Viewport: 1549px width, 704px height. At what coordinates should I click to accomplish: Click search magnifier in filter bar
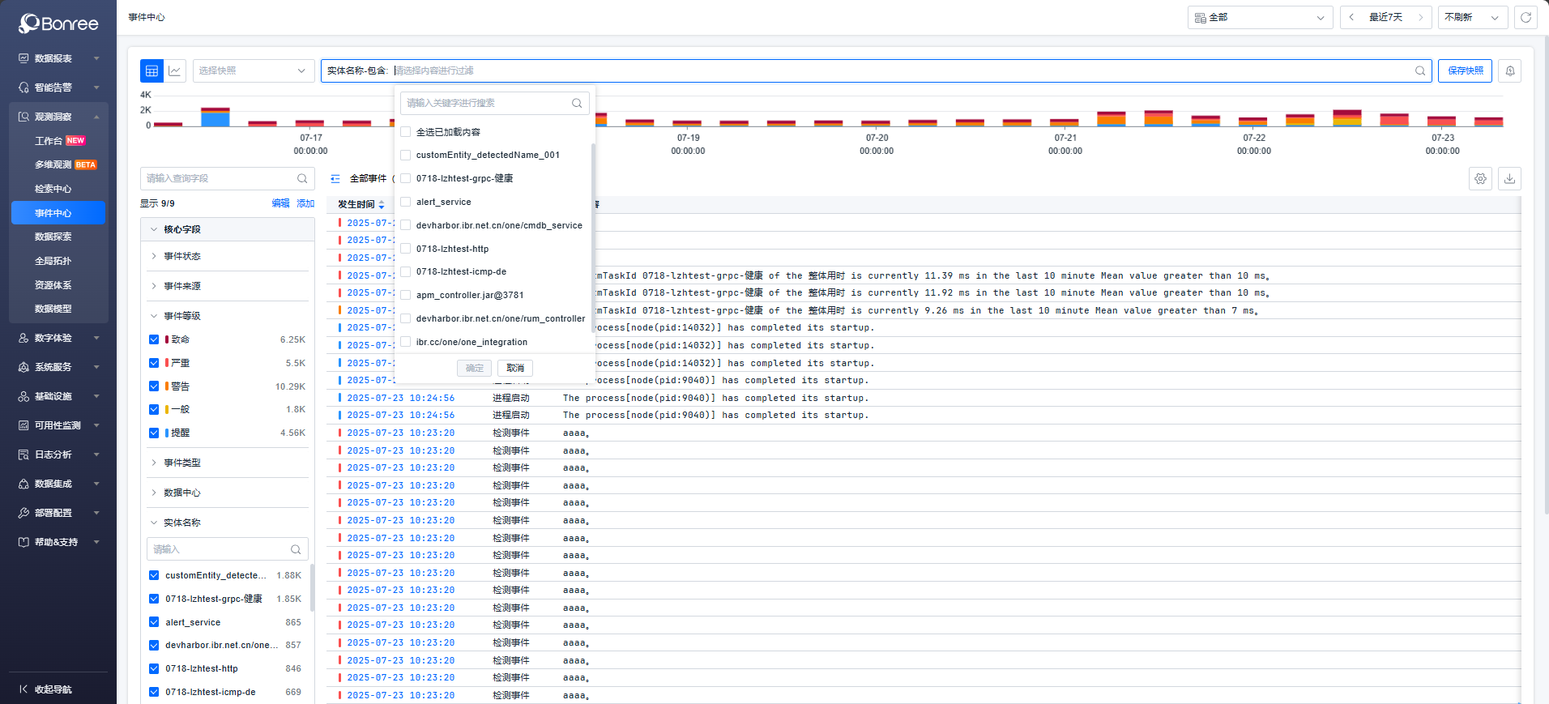point(1419,71)
